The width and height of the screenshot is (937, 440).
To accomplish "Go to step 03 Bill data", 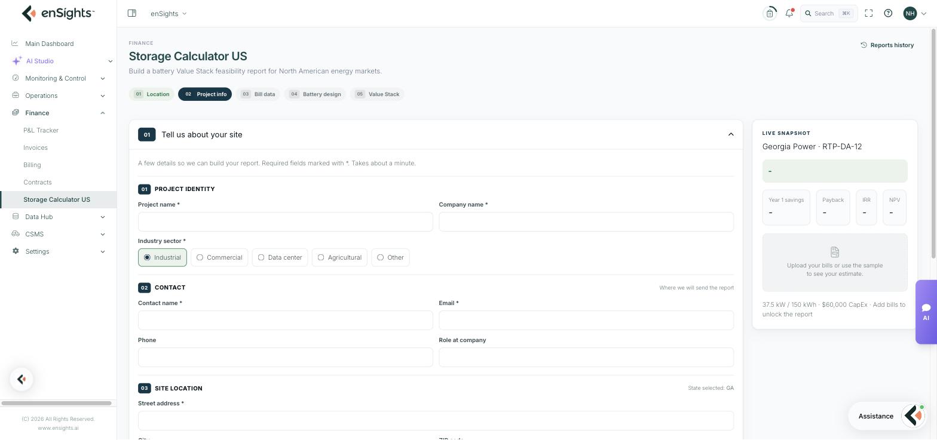I will point(258,94).
